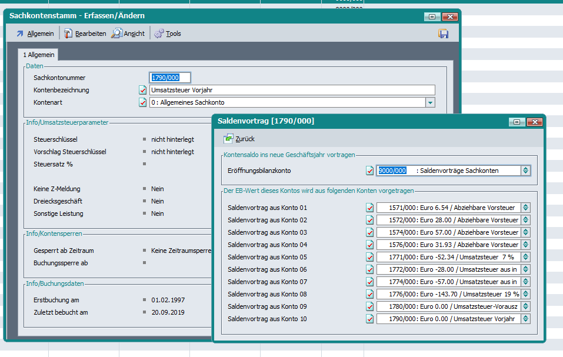Screen dimensions: 563x357
Task: Click the checkmark icon beside Eröffnungsbilanzkonto
Action: coord(370,171)
